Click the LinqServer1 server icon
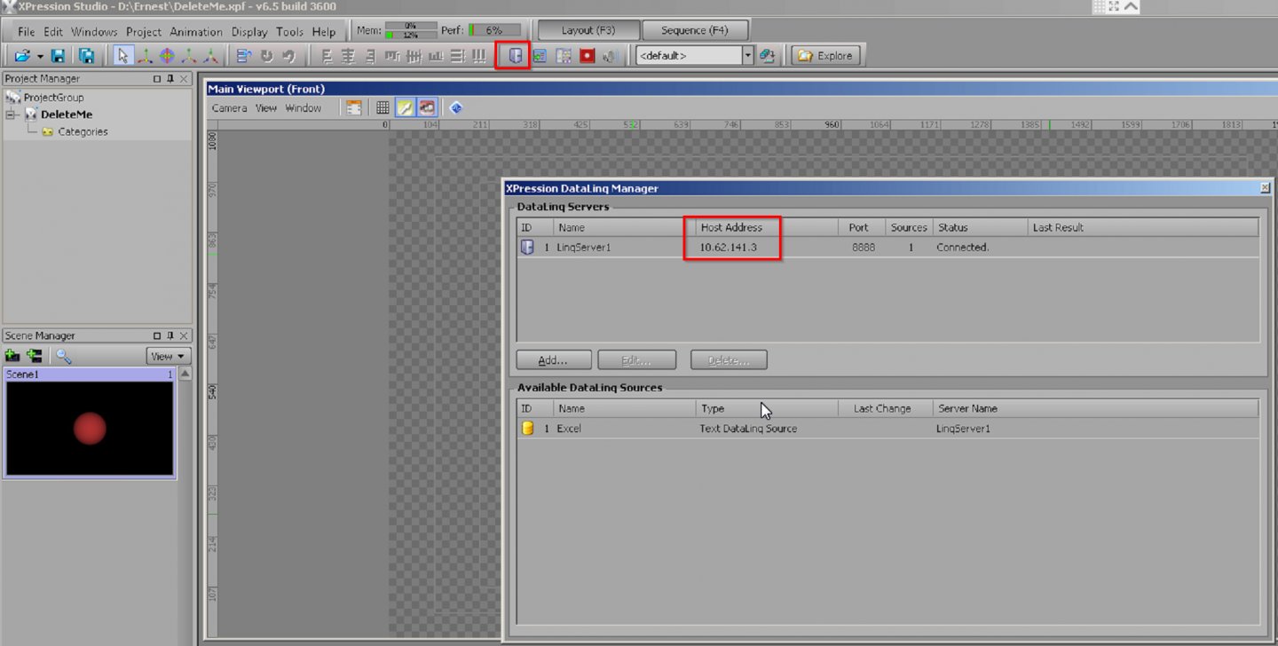The width and height of the screenshot is (1278, 646). 527,248
